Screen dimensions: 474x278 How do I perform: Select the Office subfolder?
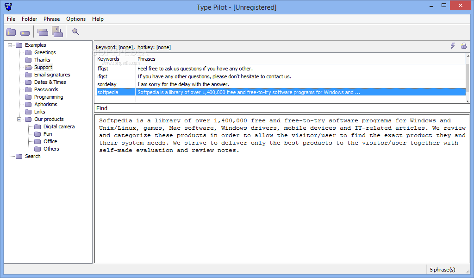pyautogui.click(x=50, y=141)
